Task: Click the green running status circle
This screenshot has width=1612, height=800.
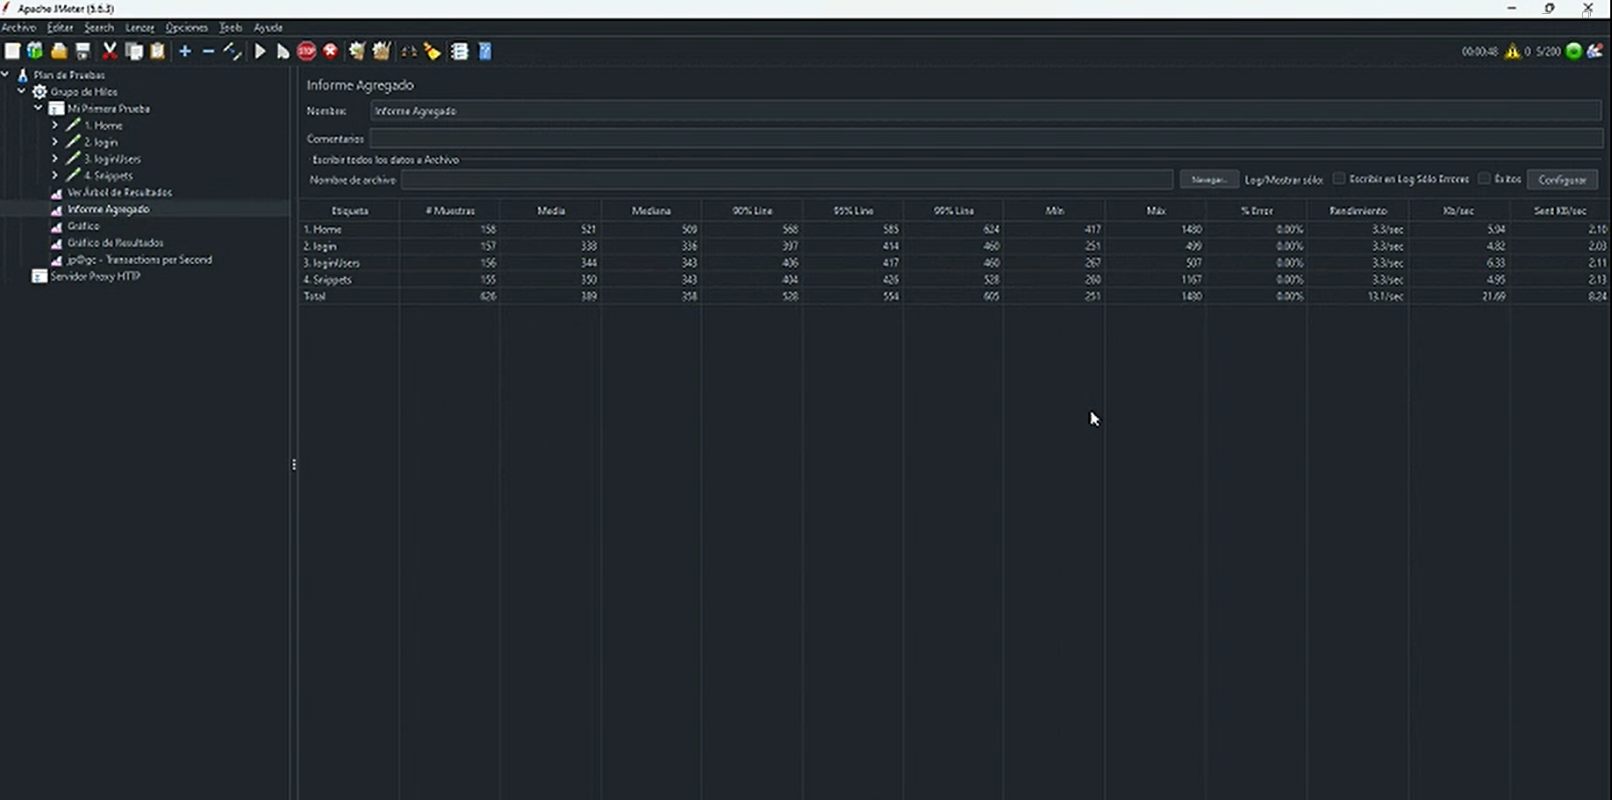Action: point(1574,52)
